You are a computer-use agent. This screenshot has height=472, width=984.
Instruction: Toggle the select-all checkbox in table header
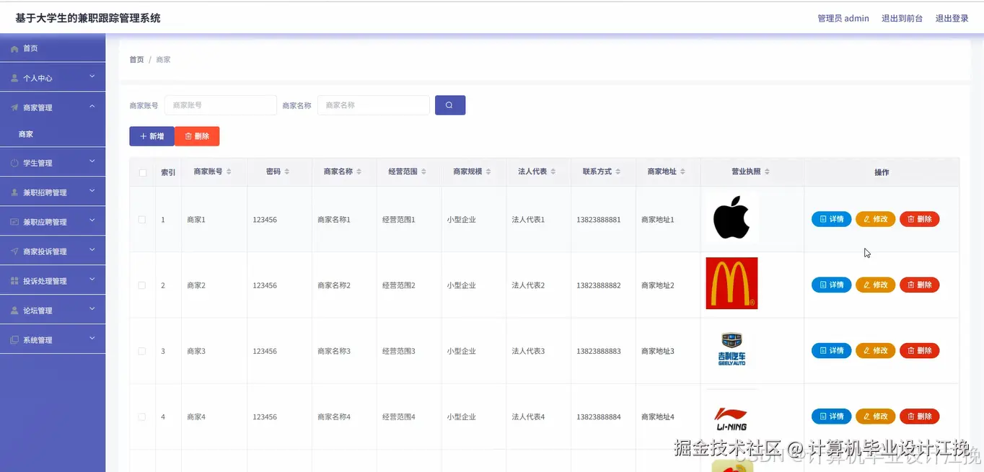pos(141,172)
